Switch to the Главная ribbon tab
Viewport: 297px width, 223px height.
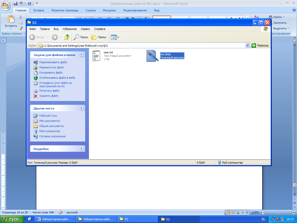click(x=21, y=10)
